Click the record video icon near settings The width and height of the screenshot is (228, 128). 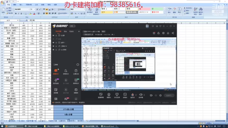(x=151, y=95)
